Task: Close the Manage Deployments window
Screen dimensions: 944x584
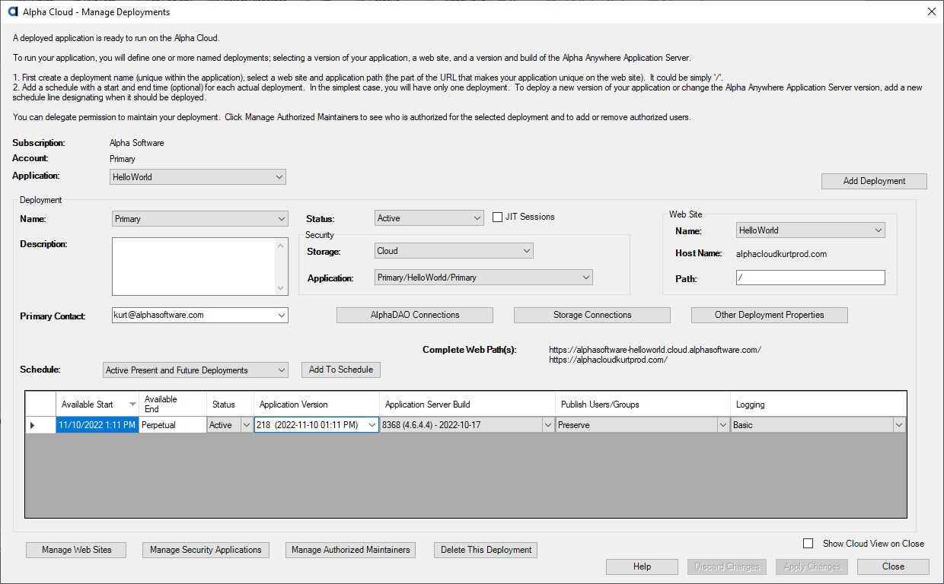Action: pyautogui.click(x=931, y=12)
